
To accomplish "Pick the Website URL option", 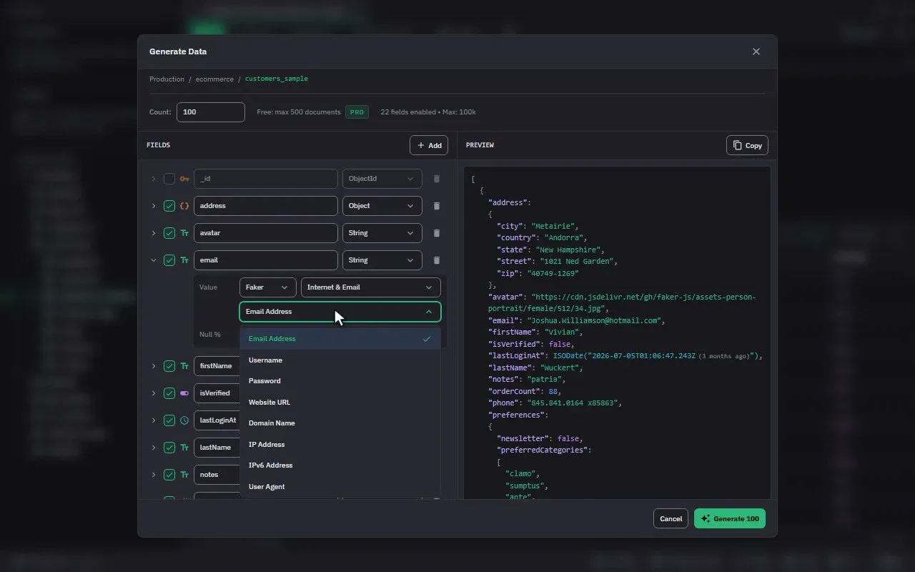I will (340, 403).
